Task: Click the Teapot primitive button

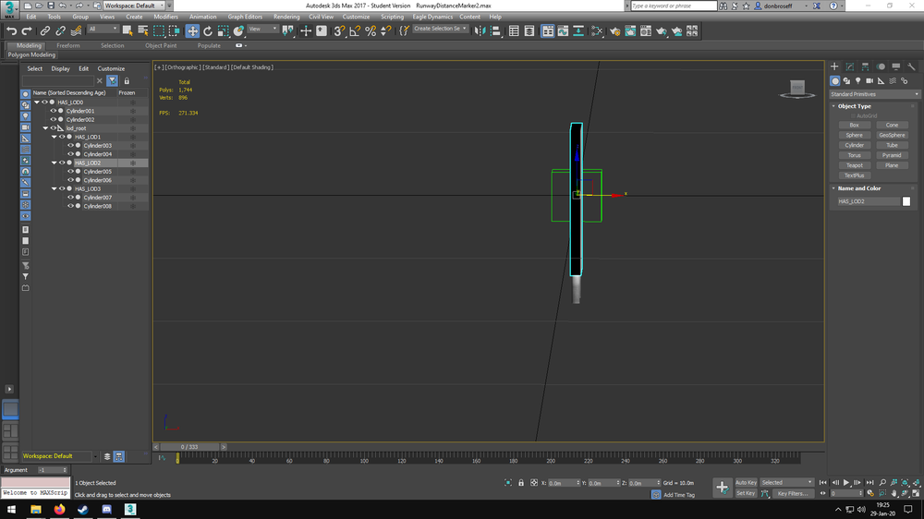Action: click(855, 165)
